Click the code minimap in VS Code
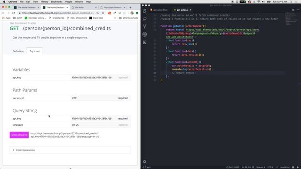301x169 pixels. [291, 19]
